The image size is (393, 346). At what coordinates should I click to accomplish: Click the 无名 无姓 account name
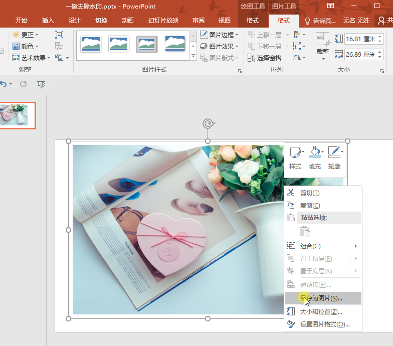point(356,21)
